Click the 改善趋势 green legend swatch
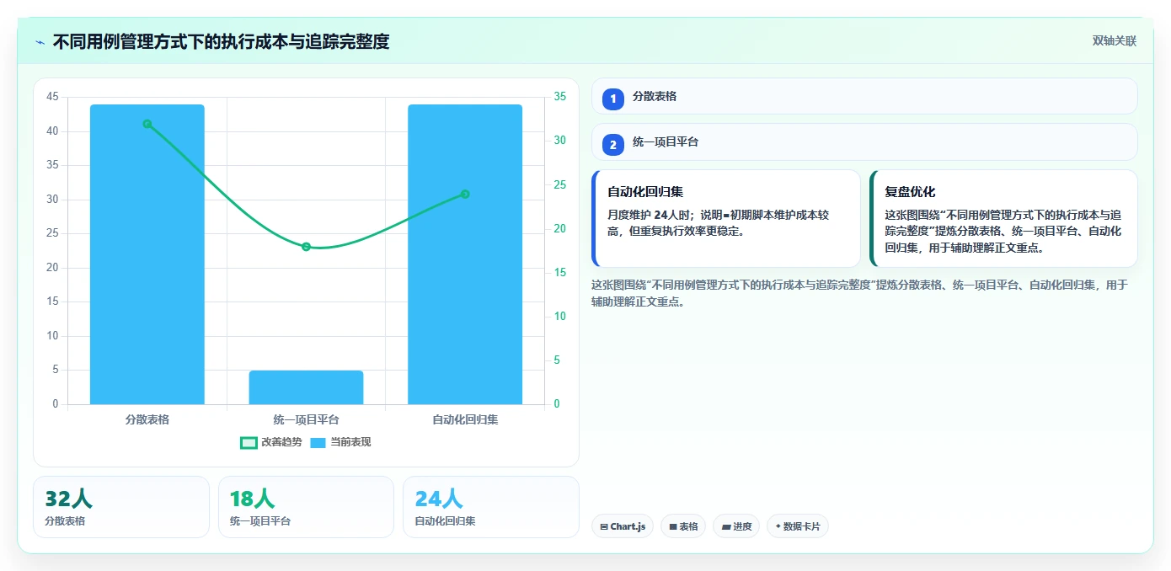The width and height of the screenshot is (1171, 571). [x=249, y=442]
